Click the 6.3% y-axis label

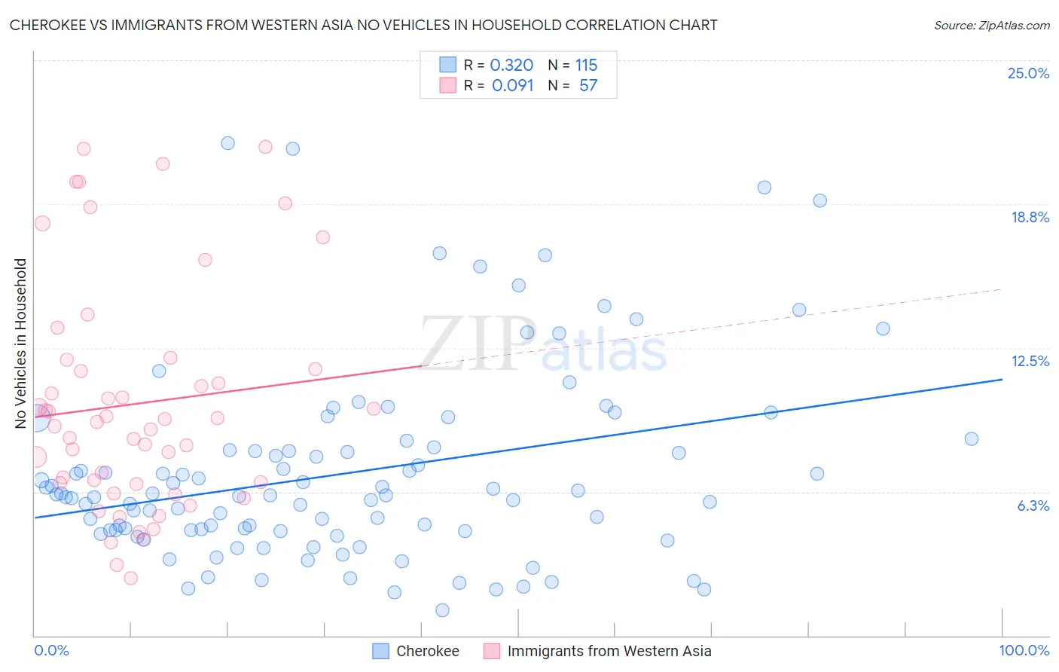pyautogui.click(x=1033, y=506)
